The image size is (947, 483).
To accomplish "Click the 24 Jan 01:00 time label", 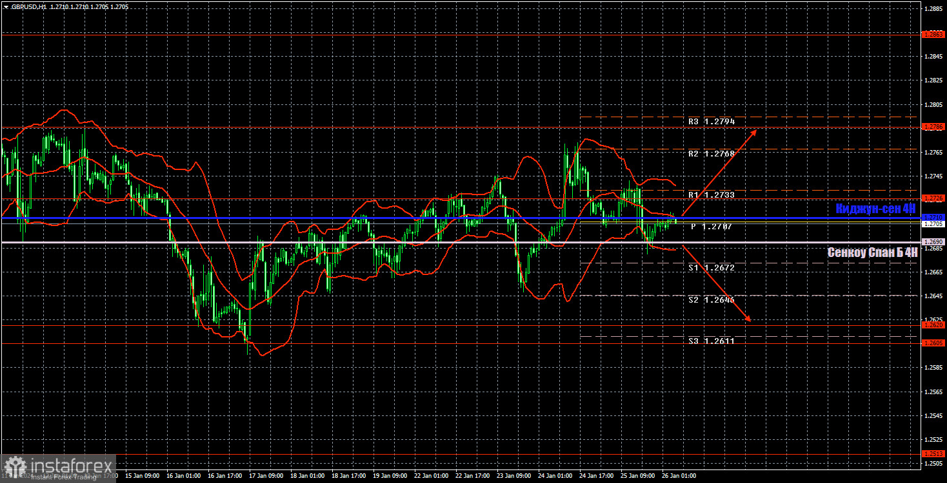I will (x=555, y=476).
